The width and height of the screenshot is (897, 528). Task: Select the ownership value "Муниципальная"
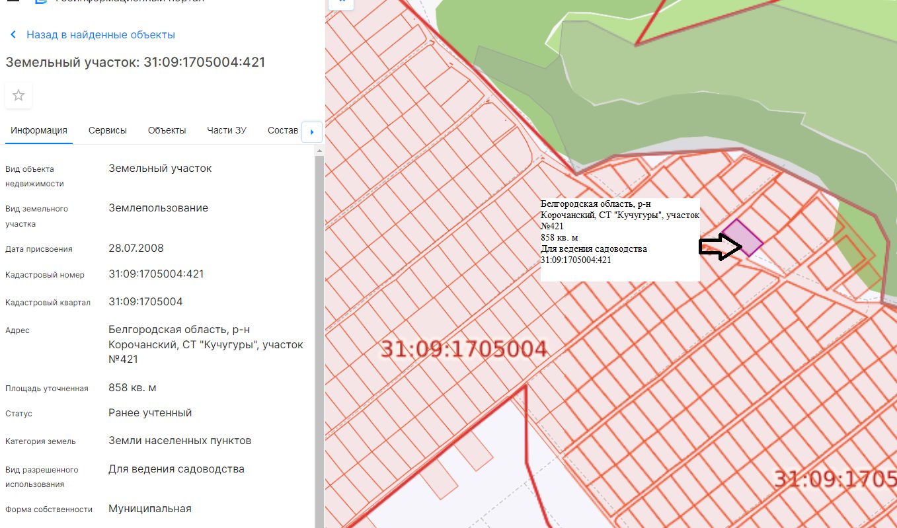coord(150,509)
